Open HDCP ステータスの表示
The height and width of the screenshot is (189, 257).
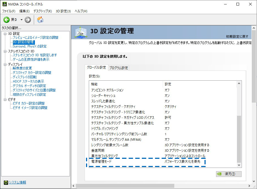[x=29, y=81]
